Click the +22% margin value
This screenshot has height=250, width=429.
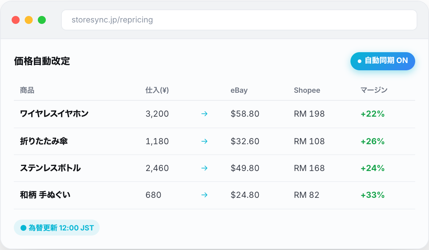[373, 114]
